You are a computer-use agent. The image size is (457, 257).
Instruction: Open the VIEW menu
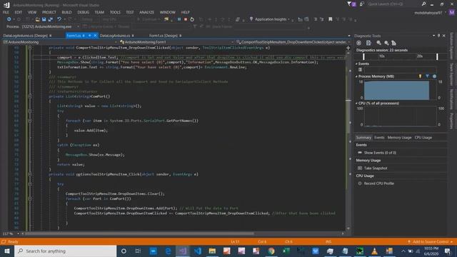[x=32, y=12]
